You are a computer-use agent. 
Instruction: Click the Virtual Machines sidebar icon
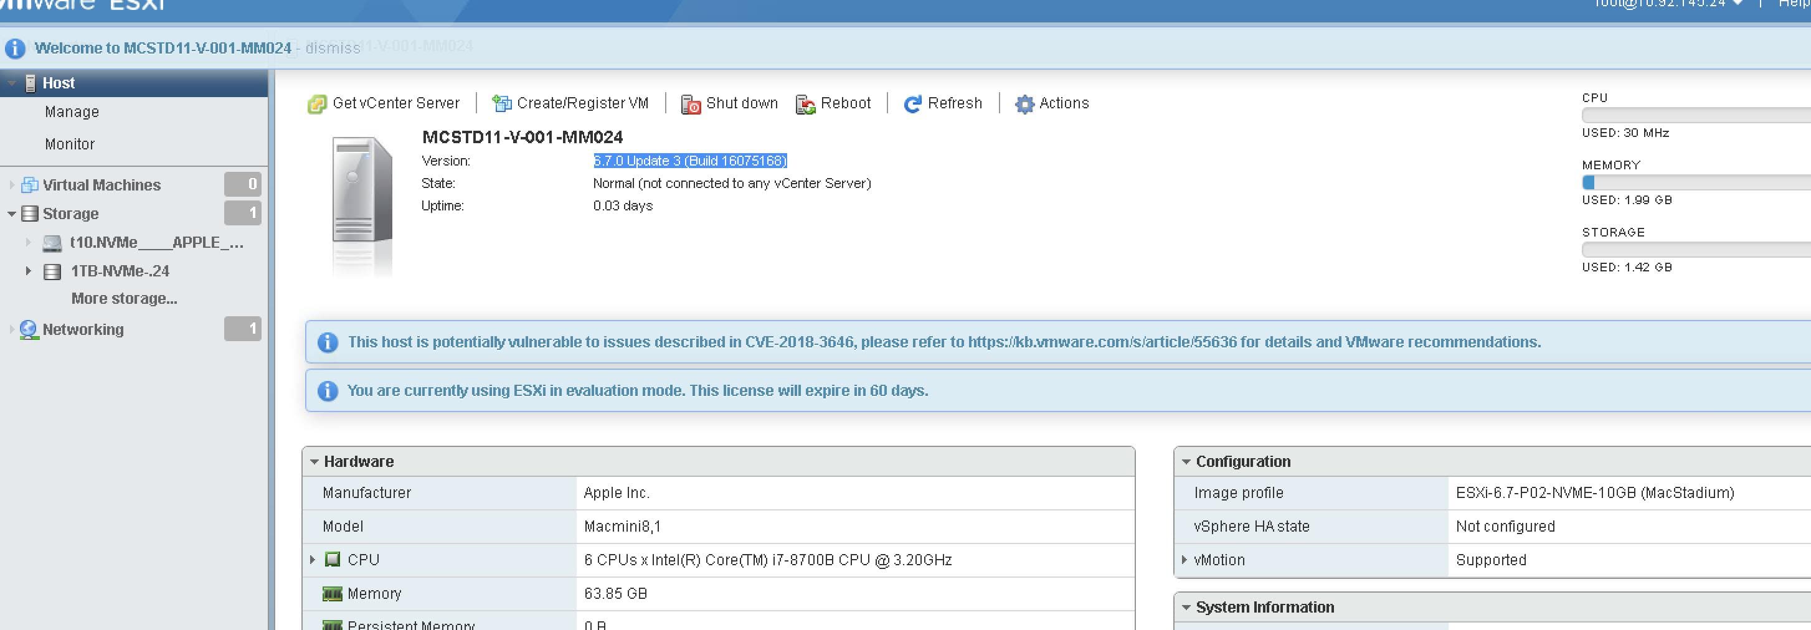coord(29,184)
